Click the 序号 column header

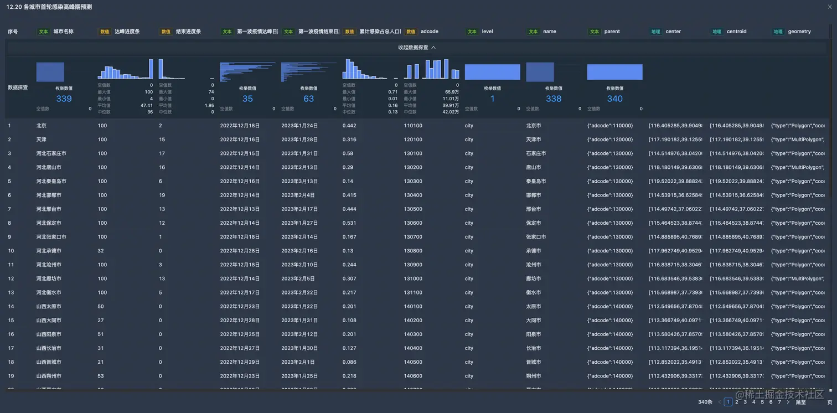(13, 32)
